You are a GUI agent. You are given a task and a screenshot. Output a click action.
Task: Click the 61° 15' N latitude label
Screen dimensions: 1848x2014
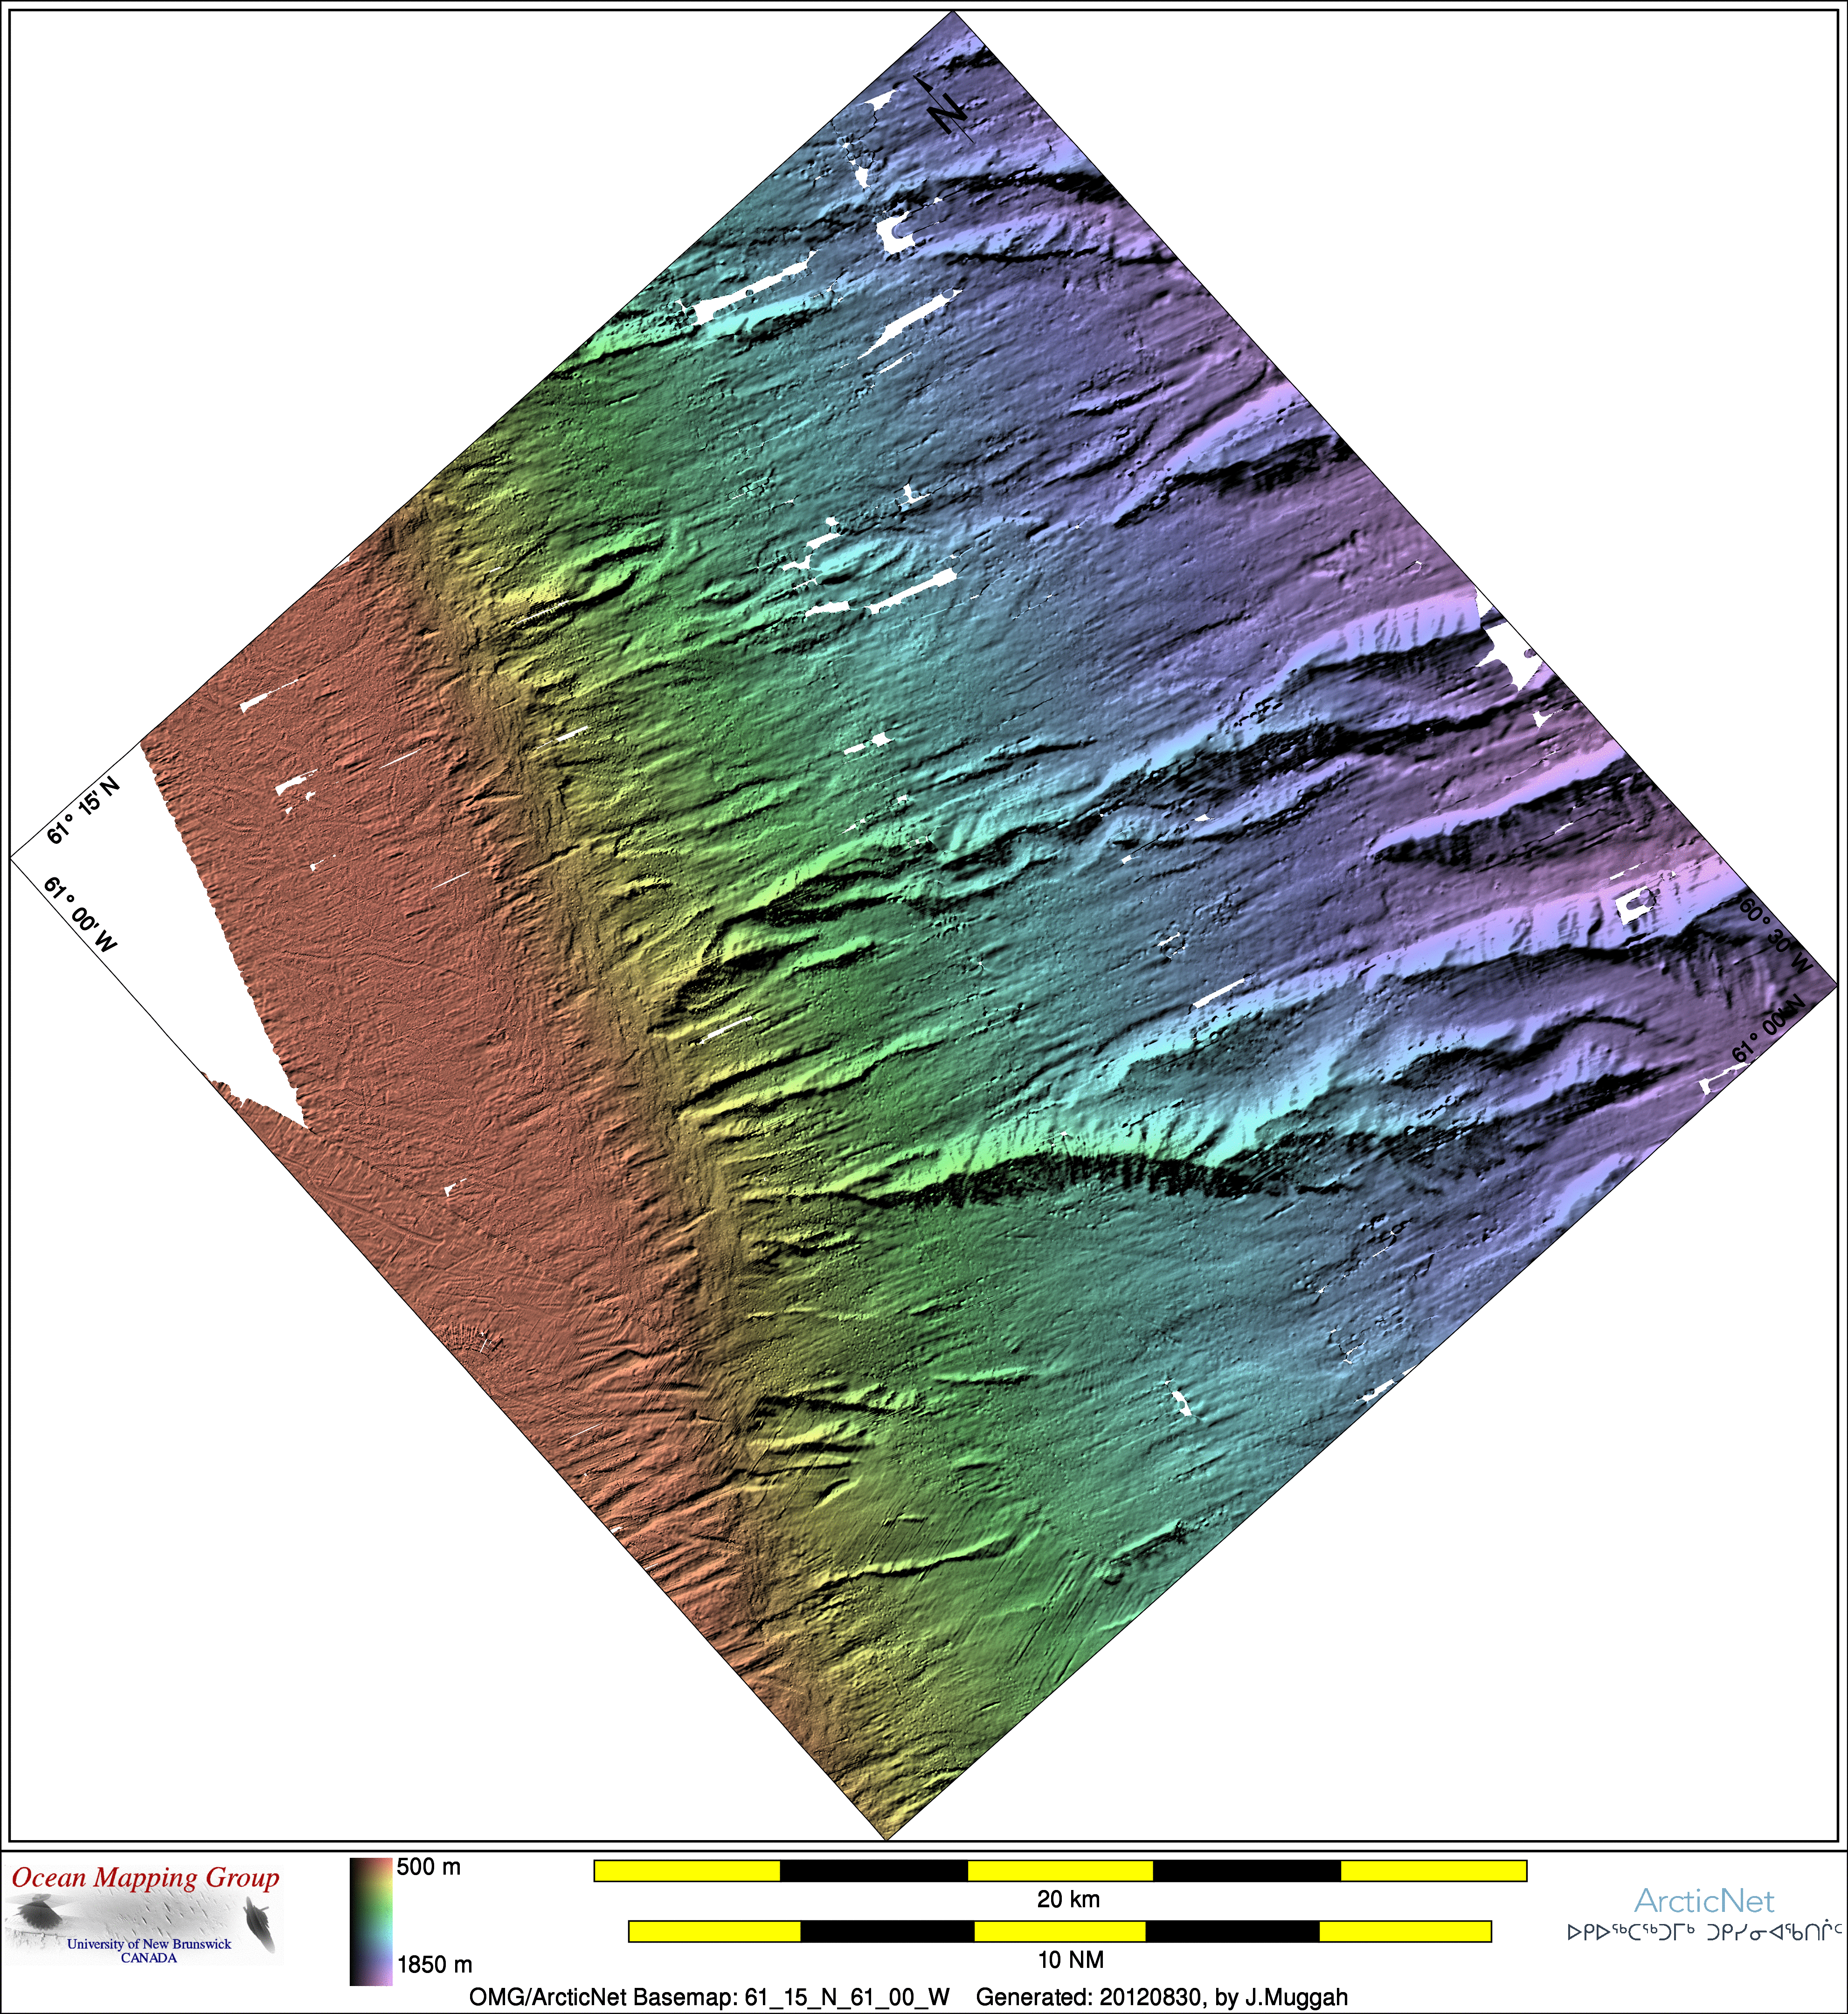(83, 811)
